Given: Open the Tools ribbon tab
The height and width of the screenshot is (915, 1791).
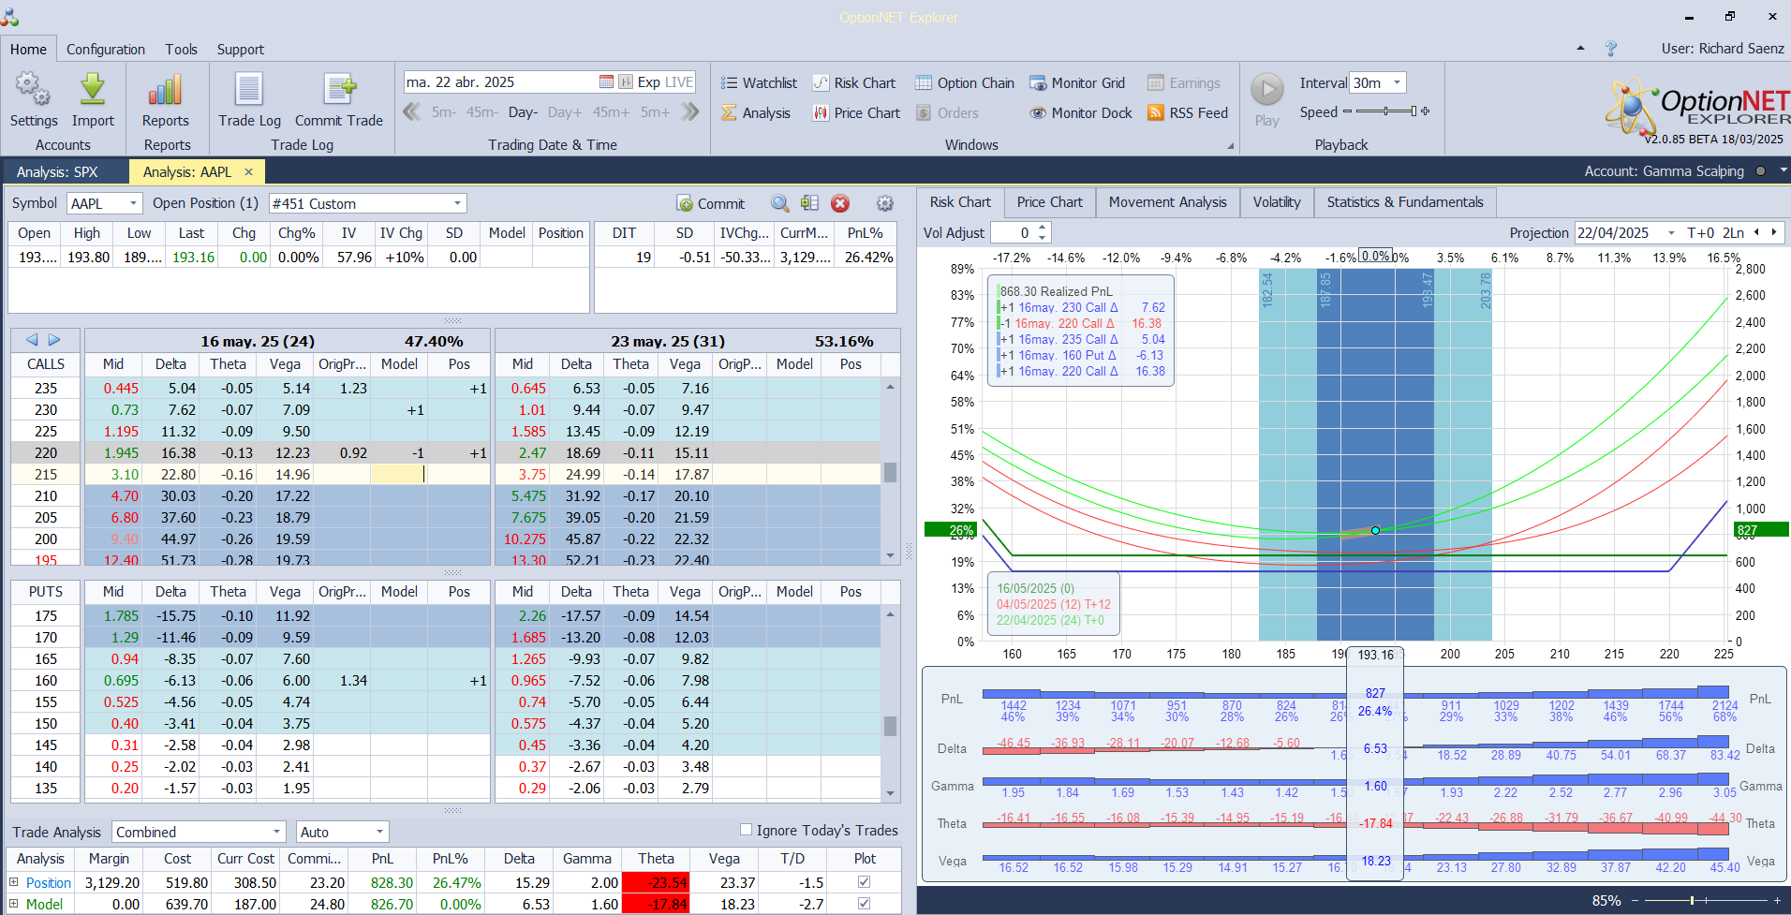Looking at the screenshot, I should tap(181, 49).
